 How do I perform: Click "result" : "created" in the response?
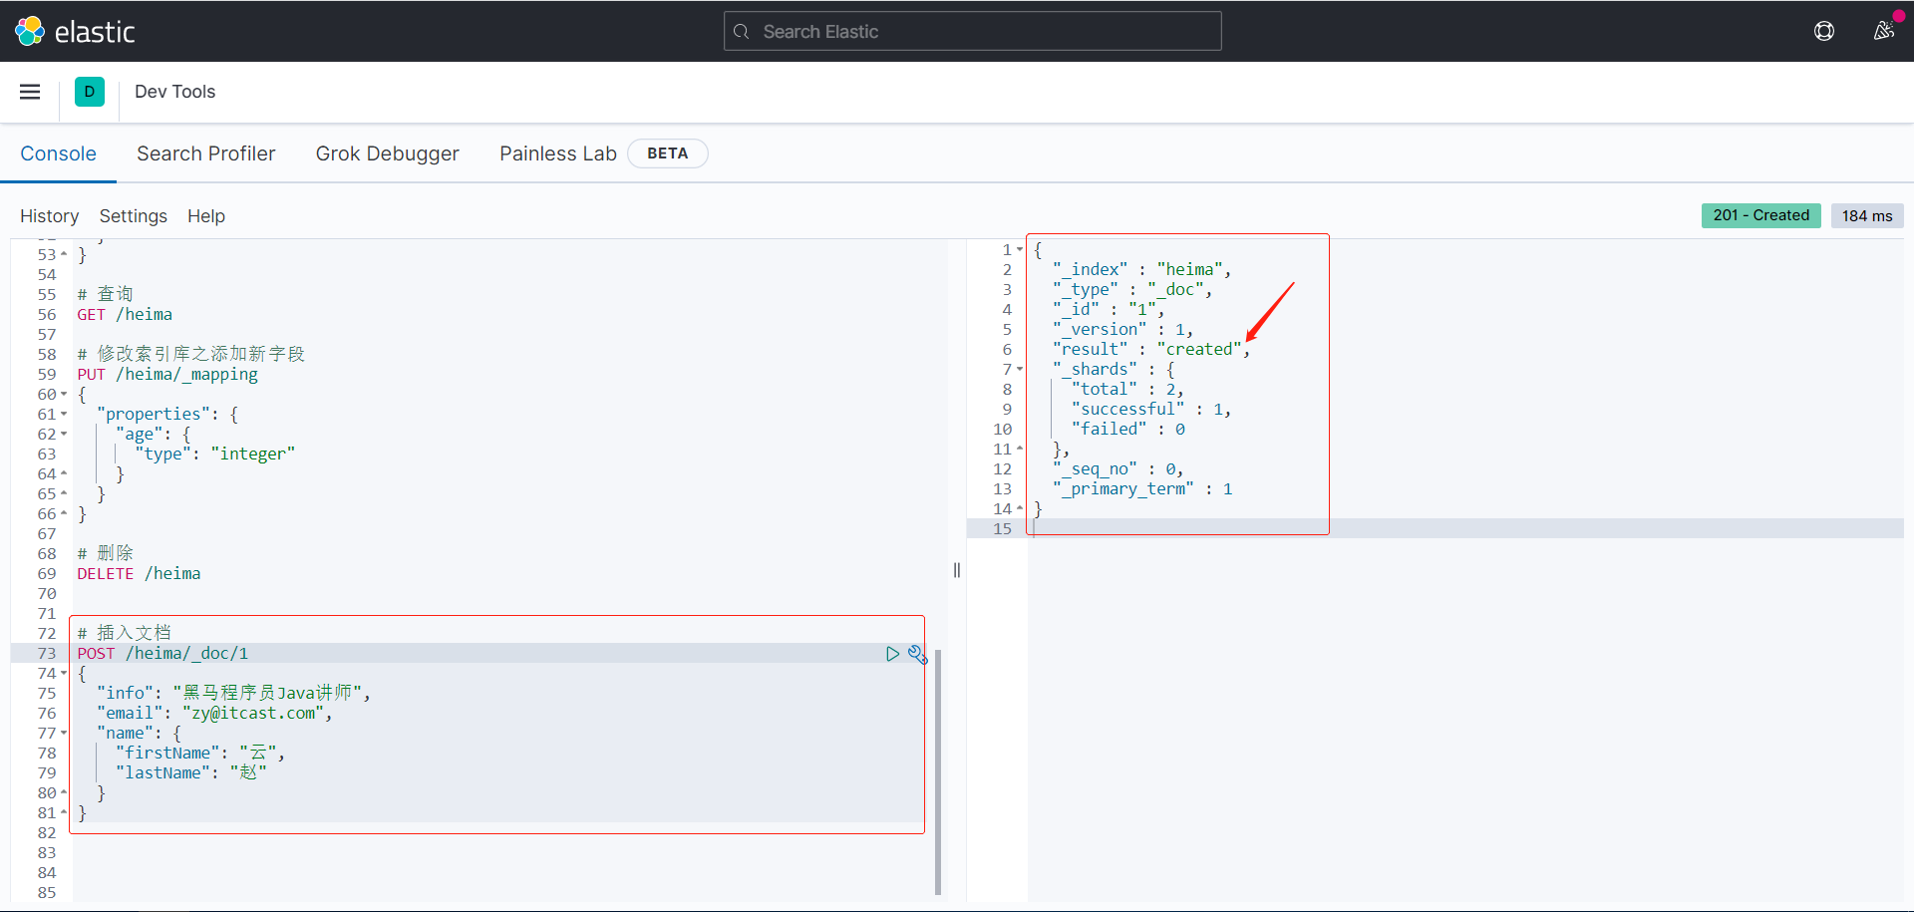(x=1151, y=350)
